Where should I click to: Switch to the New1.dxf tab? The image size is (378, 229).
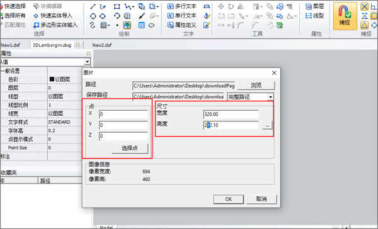10,45
